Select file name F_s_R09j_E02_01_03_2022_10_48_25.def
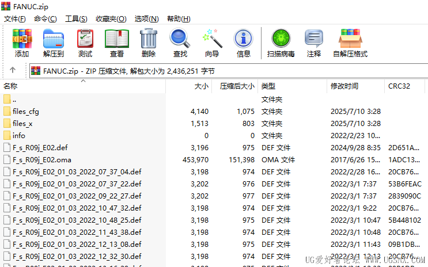 point(77,220)
